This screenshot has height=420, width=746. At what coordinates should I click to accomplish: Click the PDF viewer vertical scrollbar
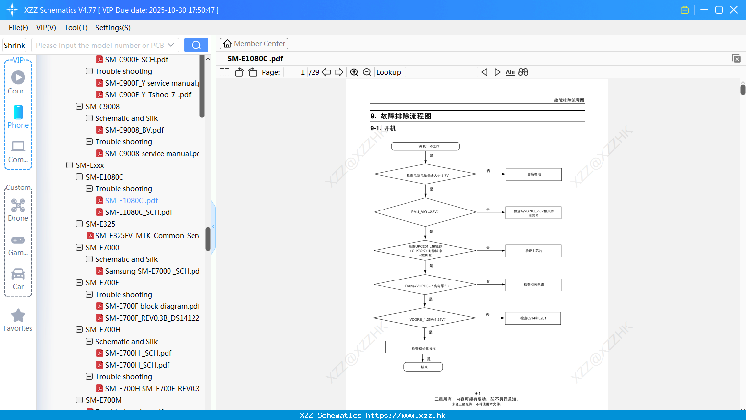click(x=743, y=90)
